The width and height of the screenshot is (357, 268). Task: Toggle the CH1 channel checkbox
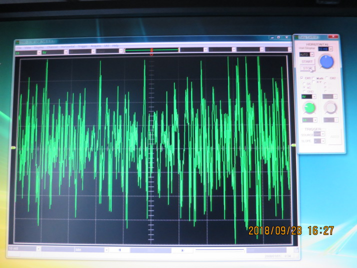pyautogui.click(x=301, y=78)
